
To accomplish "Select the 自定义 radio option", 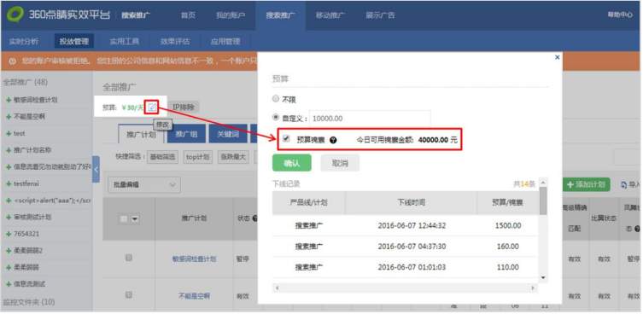I will click(276, 118).
